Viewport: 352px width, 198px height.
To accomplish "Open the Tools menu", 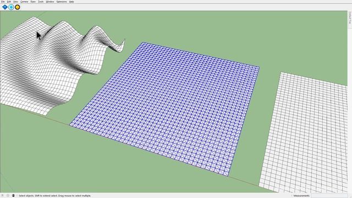I will pos(41,2).
